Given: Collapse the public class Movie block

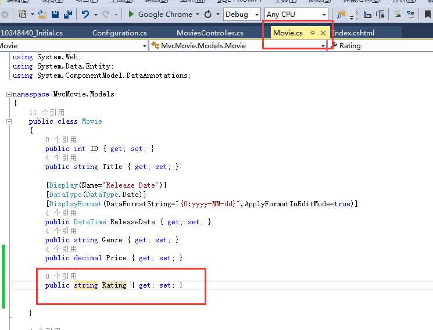Looking at the screenshot, I should 9,122.
